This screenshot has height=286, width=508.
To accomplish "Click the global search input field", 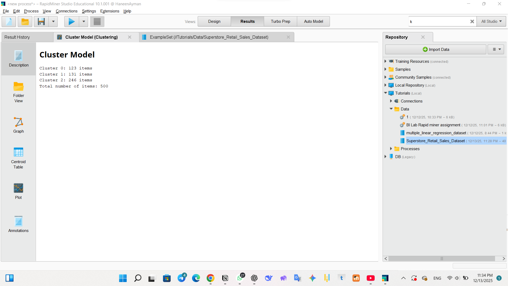I will [439, 21].
